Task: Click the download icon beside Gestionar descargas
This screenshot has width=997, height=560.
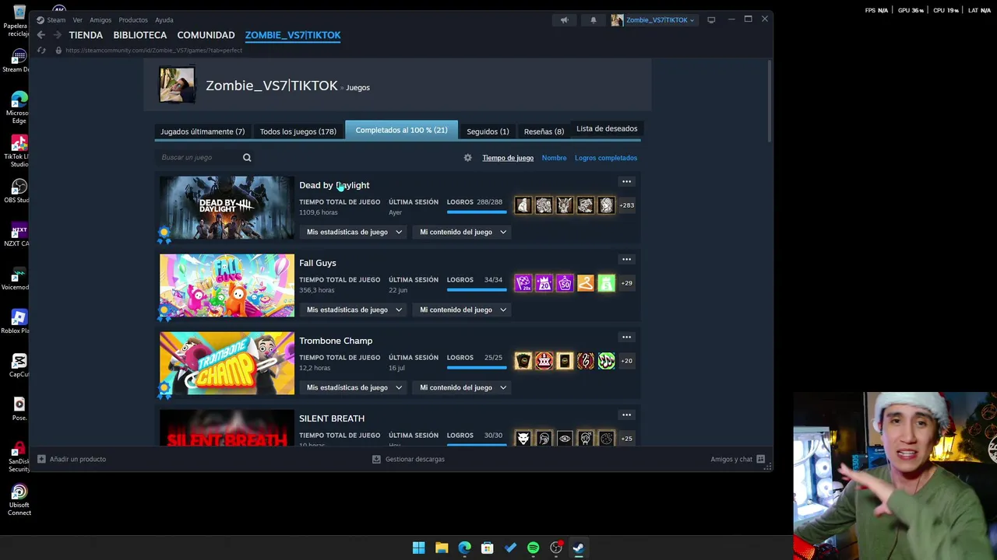Action: click(376, 459)
